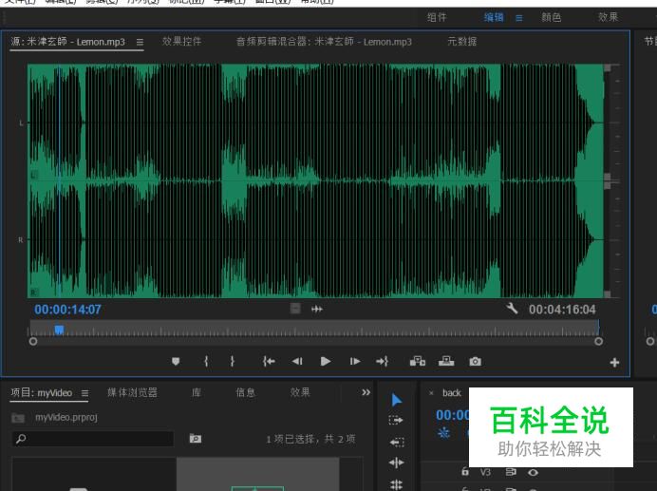
Task: Open the myVideo project panel menu
Action: [85, 393]
